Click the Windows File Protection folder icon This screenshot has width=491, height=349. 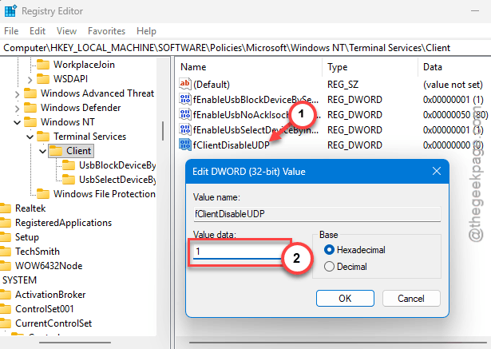(x=43, y=194)
